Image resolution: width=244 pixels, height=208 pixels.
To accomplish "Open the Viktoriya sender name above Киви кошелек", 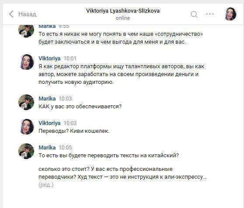I will click(x=49, y=123).
